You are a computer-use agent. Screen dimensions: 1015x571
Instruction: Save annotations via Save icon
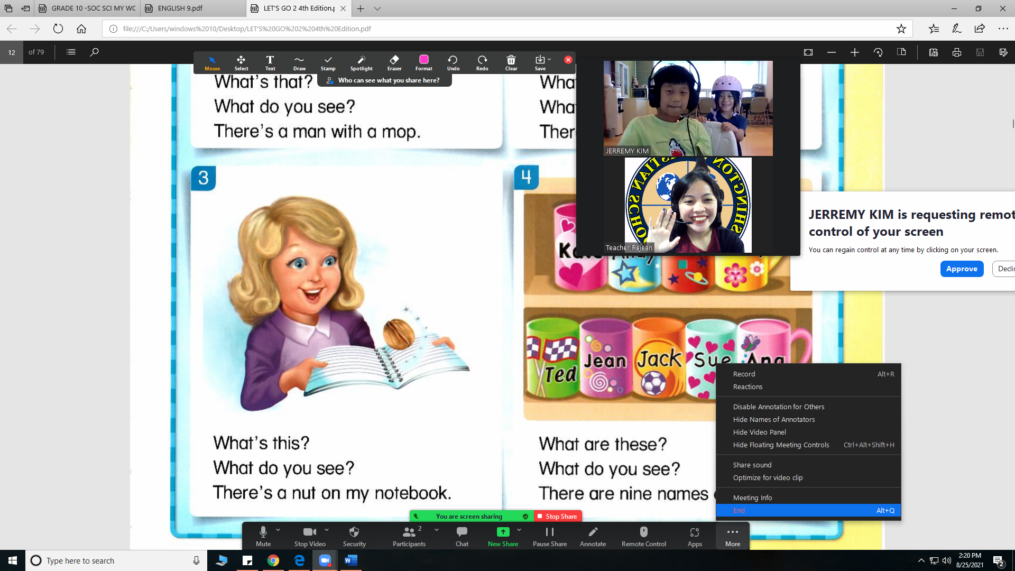[540, 62]
